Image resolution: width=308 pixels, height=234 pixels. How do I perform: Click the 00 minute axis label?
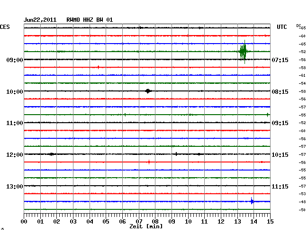tap(24, 222)
